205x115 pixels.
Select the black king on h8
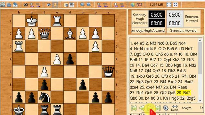pyautogui.click(x=19, y=110)
